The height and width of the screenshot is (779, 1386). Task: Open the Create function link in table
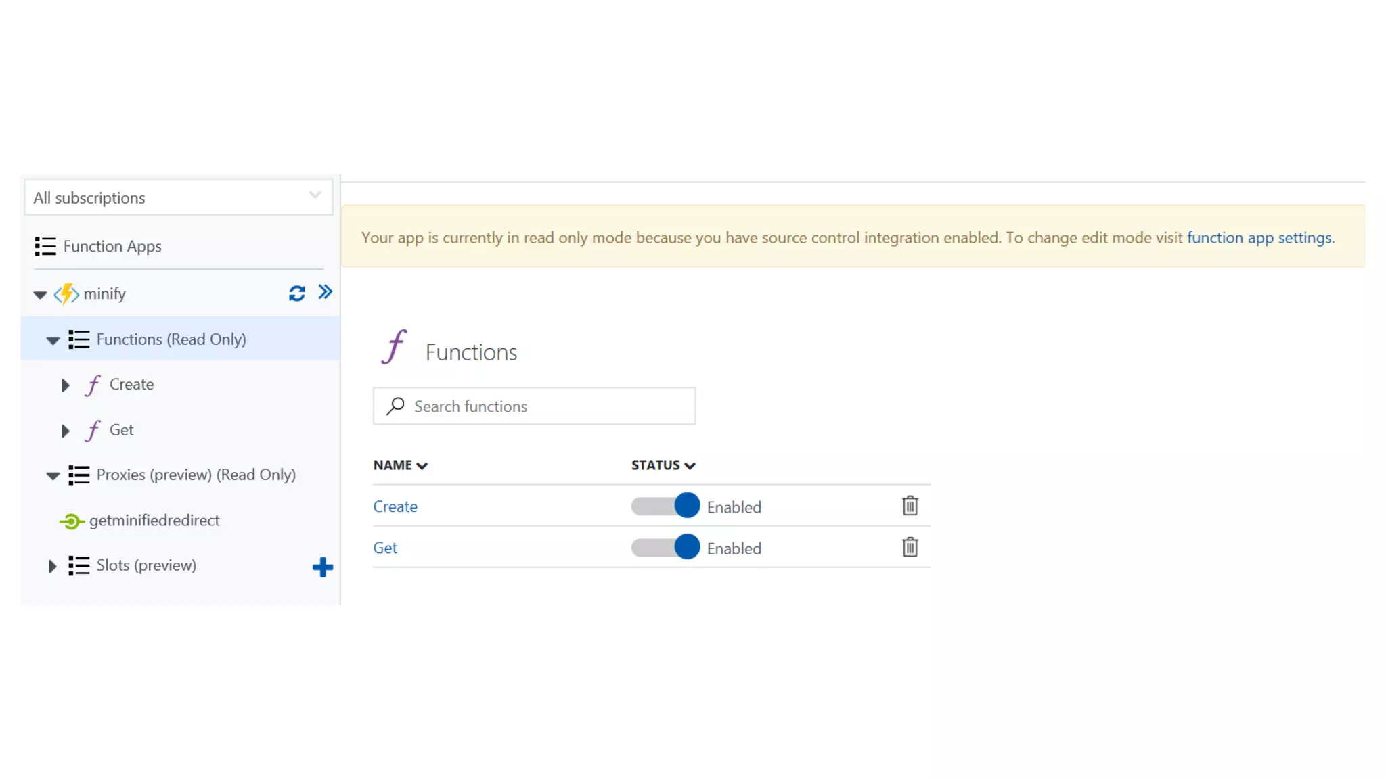[395, 506]
